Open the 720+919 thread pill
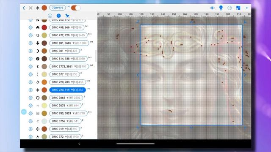 [x=58, y=8]
